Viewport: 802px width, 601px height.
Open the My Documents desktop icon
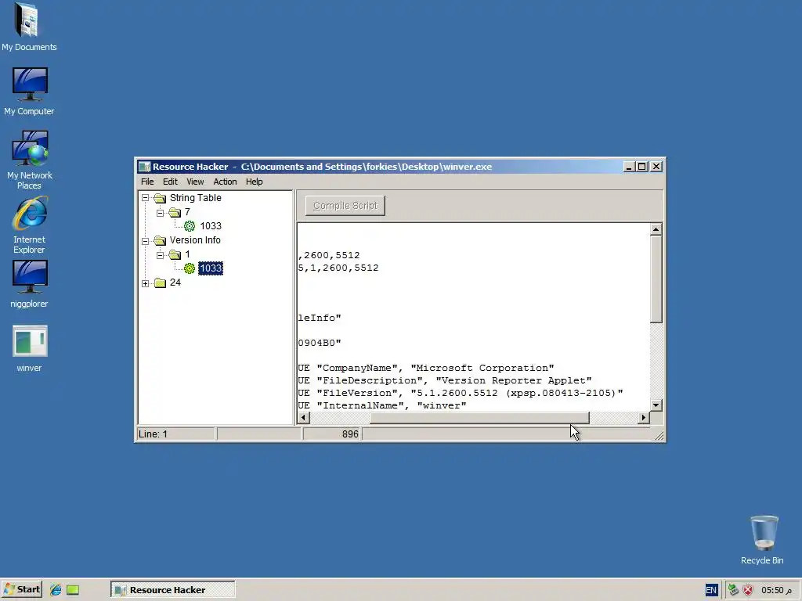(x=29, y=27)
